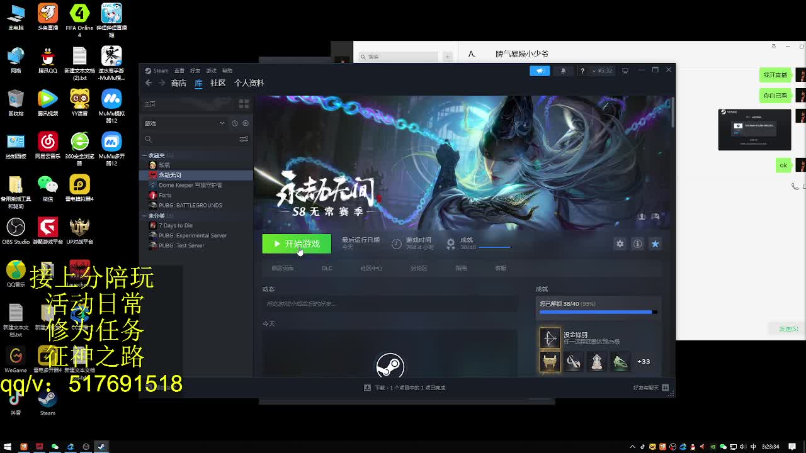This screenshot has width=806, height=453.
Task: Select Forts in the library list
Action: tap(196, 195)
